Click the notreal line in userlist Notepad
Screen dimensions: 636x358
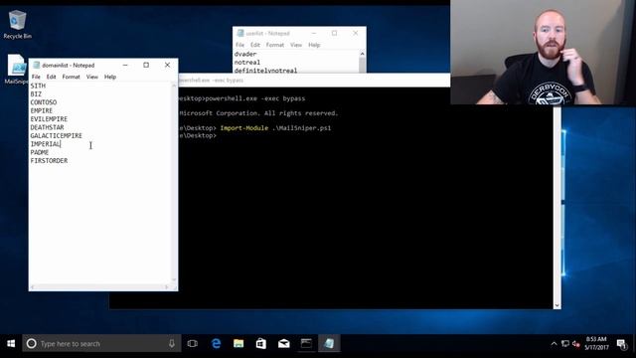247,62
